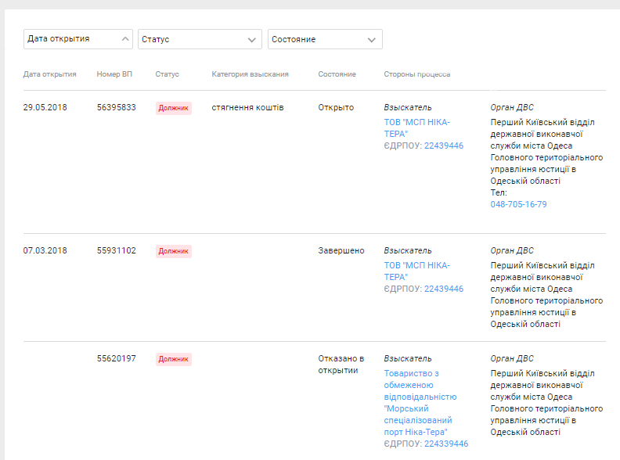This screenshot has width=620, height=460.
Task: Click the Категория взыскания column header
Action: [250, 74]
